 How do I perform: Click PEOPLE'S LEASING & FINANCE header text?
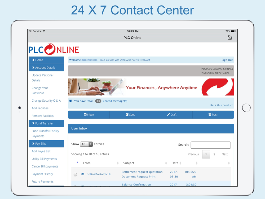click(217, 69)
